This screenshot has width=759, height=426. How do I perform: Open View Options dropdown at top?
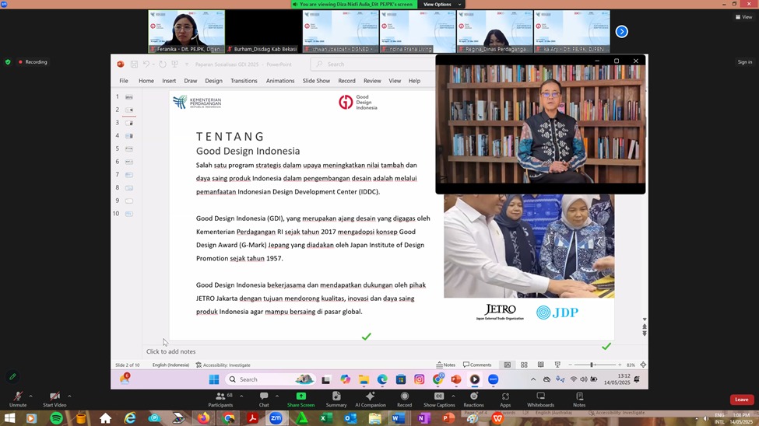coord(441,5)
